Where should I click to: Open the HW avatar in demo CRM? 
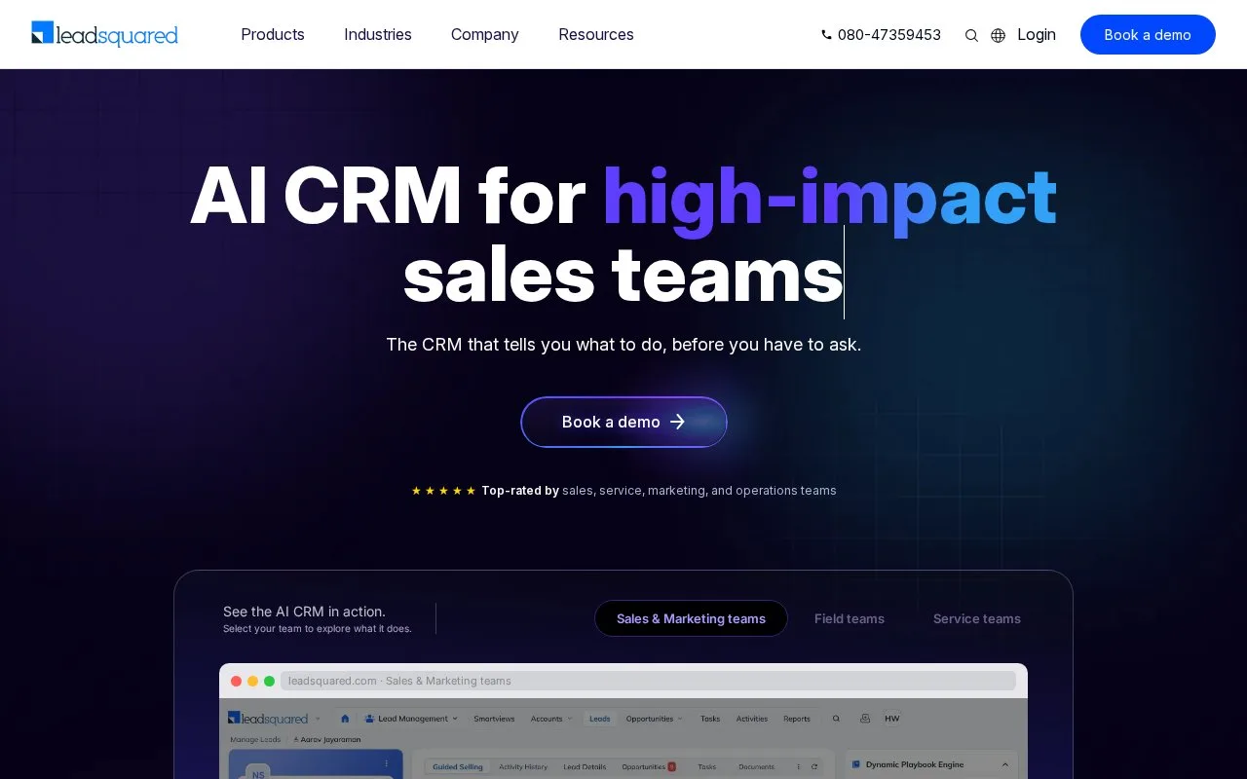(x=891, y=719)
